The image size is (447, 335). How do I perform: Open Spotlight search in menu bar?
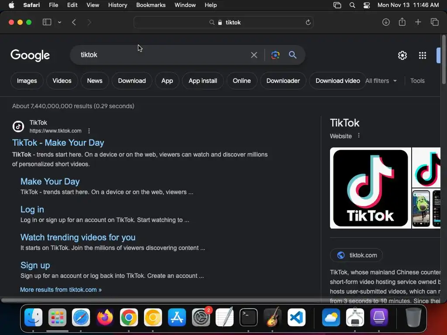[x=352, y=5]
